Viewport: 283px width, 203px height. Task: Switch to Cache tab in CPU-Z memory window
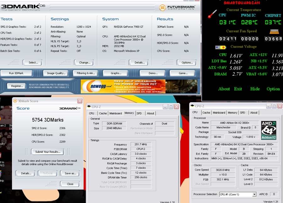click(x=103, y=113)
